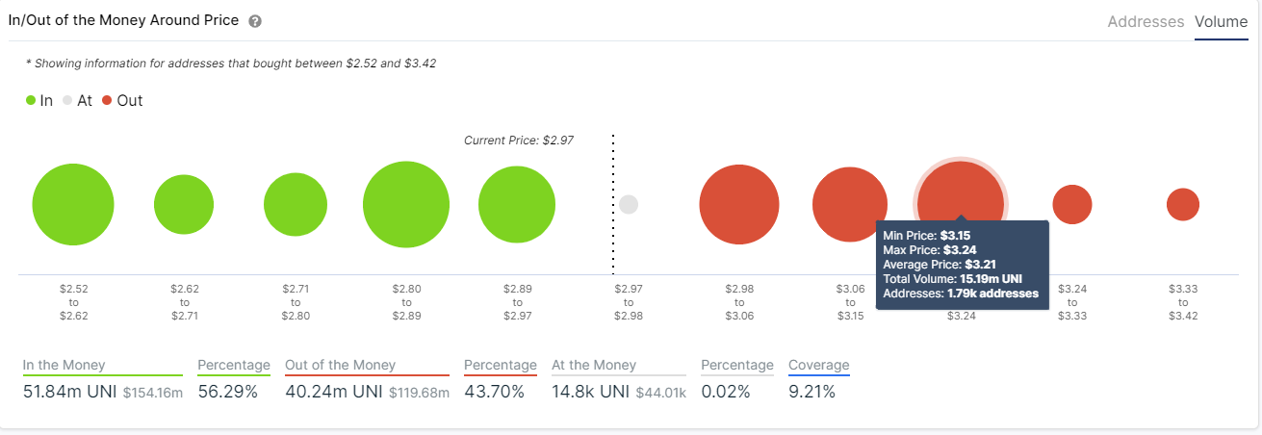Viewport: 1262px width, 435px height.
Task: Click the help question mark icon
Action: pos(255,21)
